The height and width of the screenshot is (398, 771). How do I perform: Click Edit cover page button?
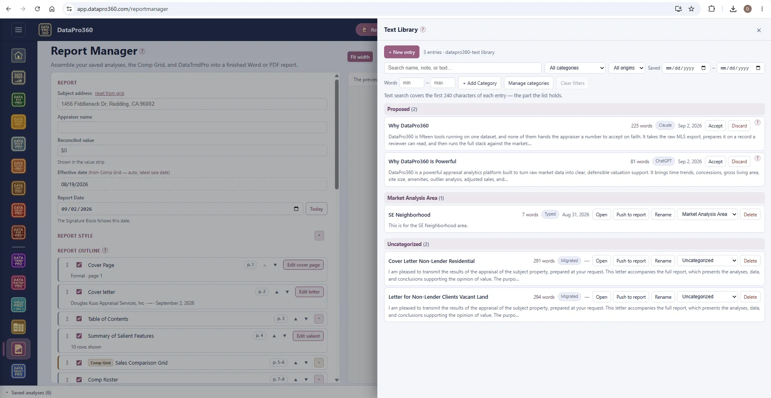[304, 265]
